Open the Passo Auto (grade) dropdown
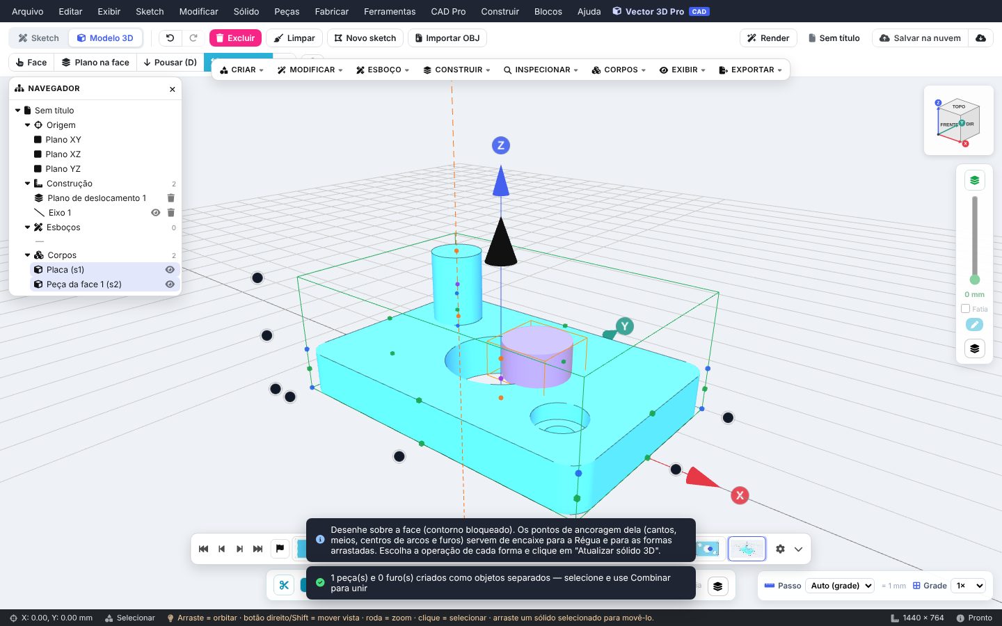Screen dimensions: 1002x626 pyautogui.click(x=840, y=586)
